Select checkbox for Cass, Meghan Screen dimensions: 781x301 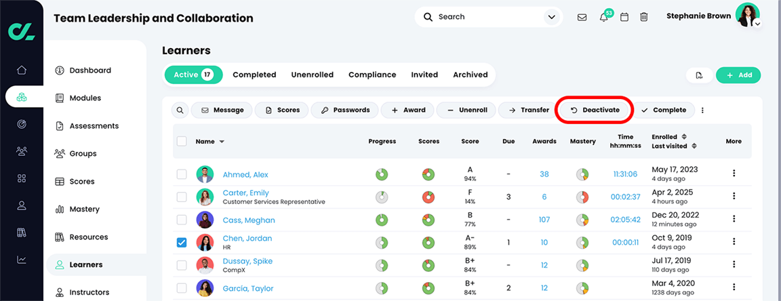182,220
